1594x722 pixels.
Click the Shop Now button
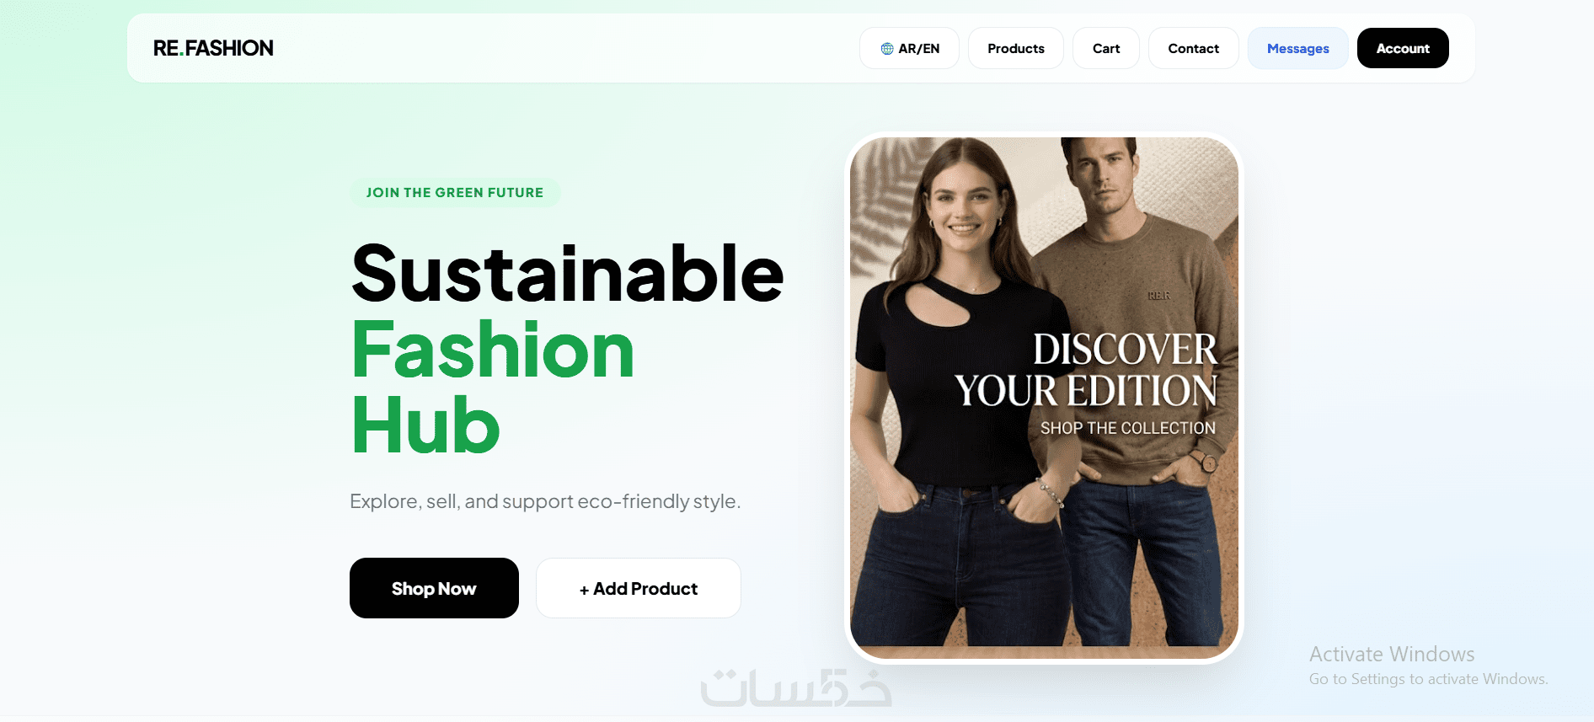(x=434, y=588)
